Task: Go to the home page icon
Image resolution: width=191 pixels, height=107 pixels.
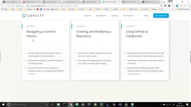Action: click(x=13, y=6)
